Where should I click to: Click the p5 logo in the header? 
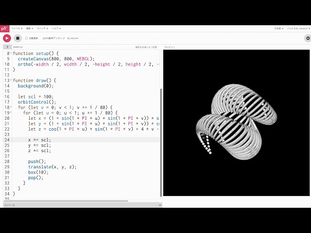tap(5, 28)
